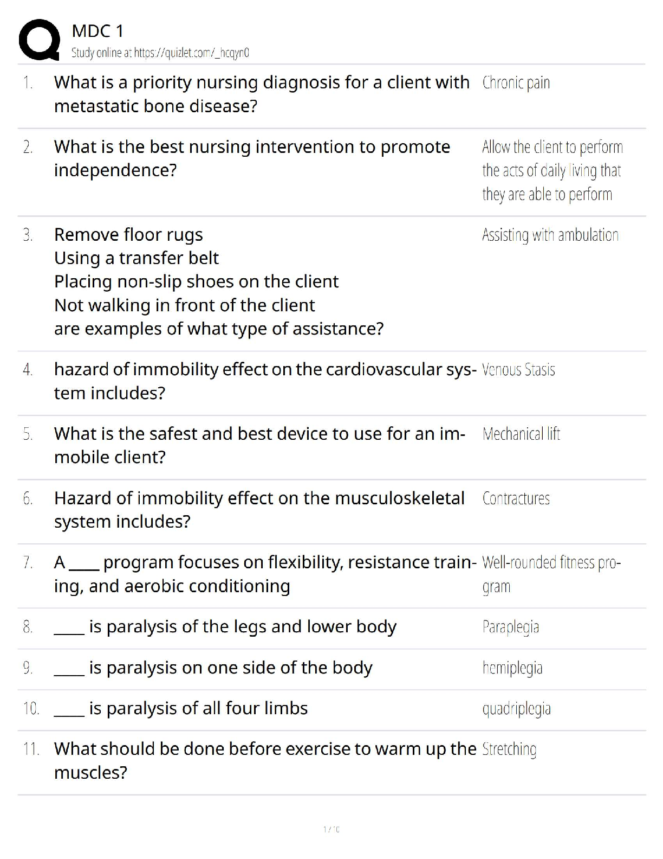Image resolution: width=663 pixels, height=859 pixels.
Task: Click the Venous Stasis answer
Action: (518, 370)
